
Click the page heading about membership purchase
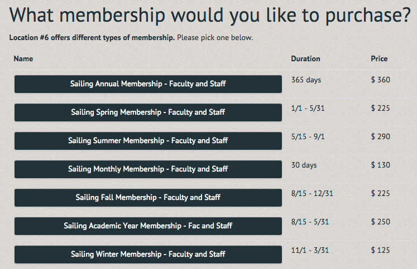click(210, 16)
